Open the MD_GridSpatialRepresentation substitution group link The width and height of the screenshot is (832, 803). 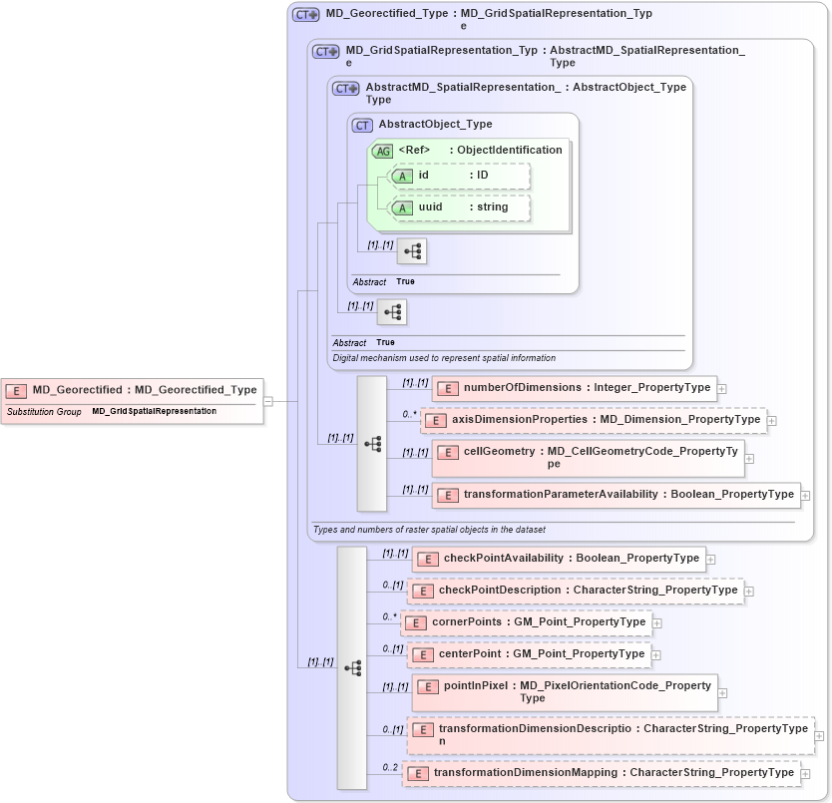point(153,410)
